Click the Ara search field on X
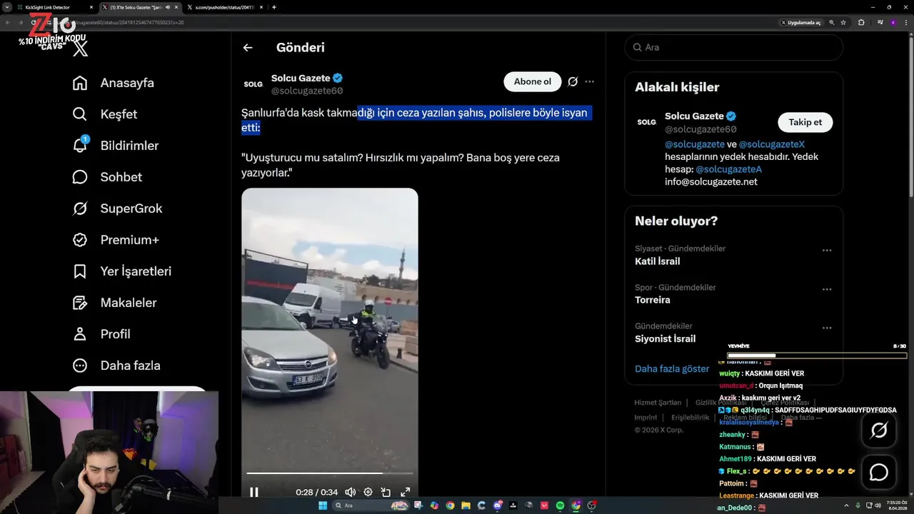This screenshot has width=914, height=514. point(734,47)
